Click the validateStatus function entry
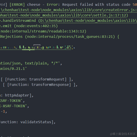 (27, 122)
